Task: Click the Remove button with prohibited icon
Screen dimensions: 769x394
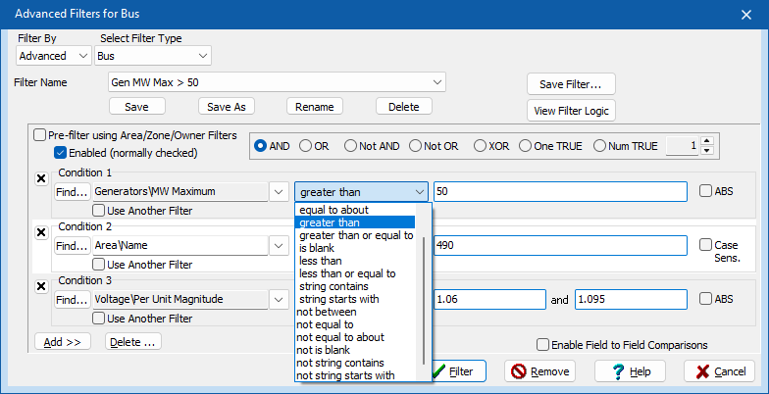Action: click(x=539, y=371)
